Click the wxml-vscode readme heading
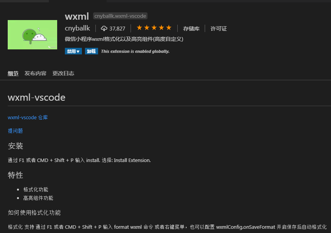Viewport: 331px width, 233px height. coord(37,98)
